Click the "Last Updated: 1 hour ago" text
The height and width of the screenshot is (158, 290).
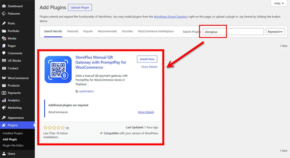(x=142, y=128)
